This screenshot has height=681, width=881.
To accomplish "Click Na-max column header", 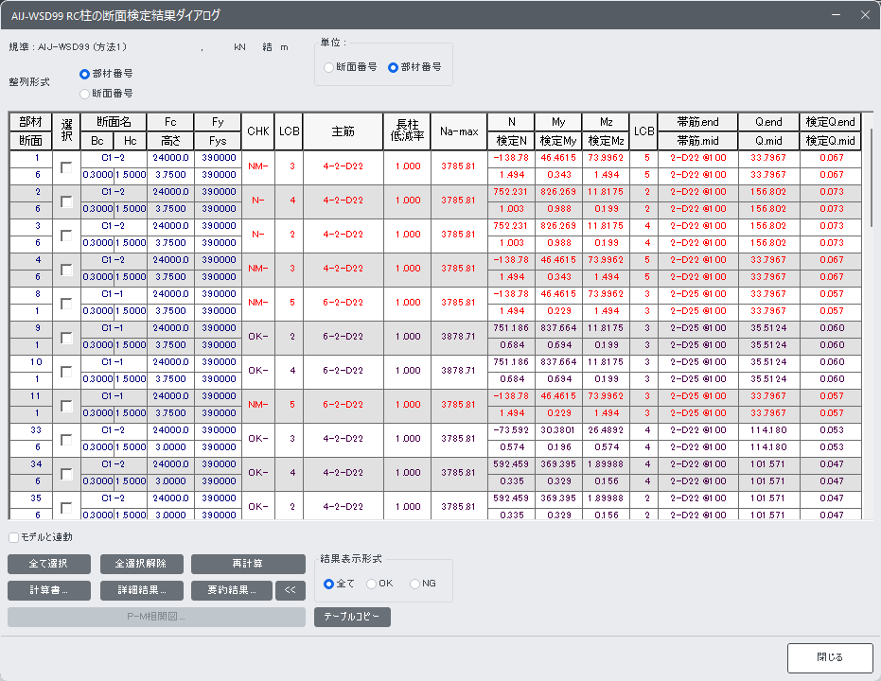I will [458, 131].
